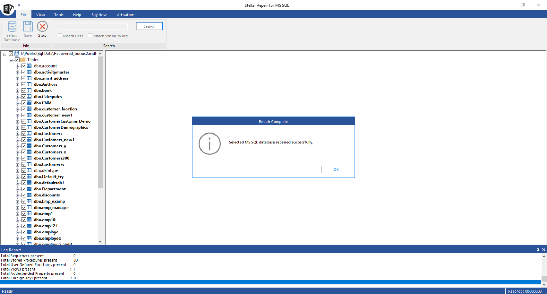Click the application logo icon top-left
Image resolution: width=547 pixels, height=294 pixels.
point(7,8)
